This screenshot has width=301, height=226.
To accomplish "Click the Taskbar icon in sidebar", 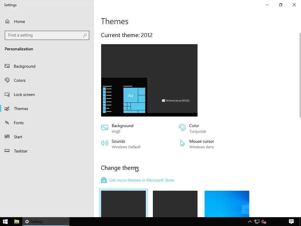I will [x=7, y=151].
